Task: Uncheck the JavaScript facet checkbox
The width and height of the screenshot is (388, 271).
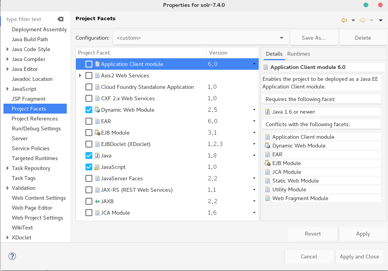Action: [x=89, y=167]
